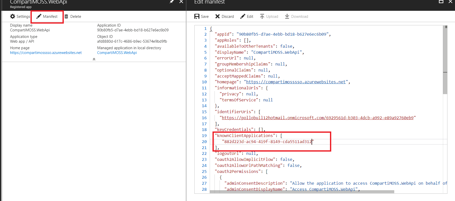
Task: Click the displayName value on line 5
Action: coord(277,52)
